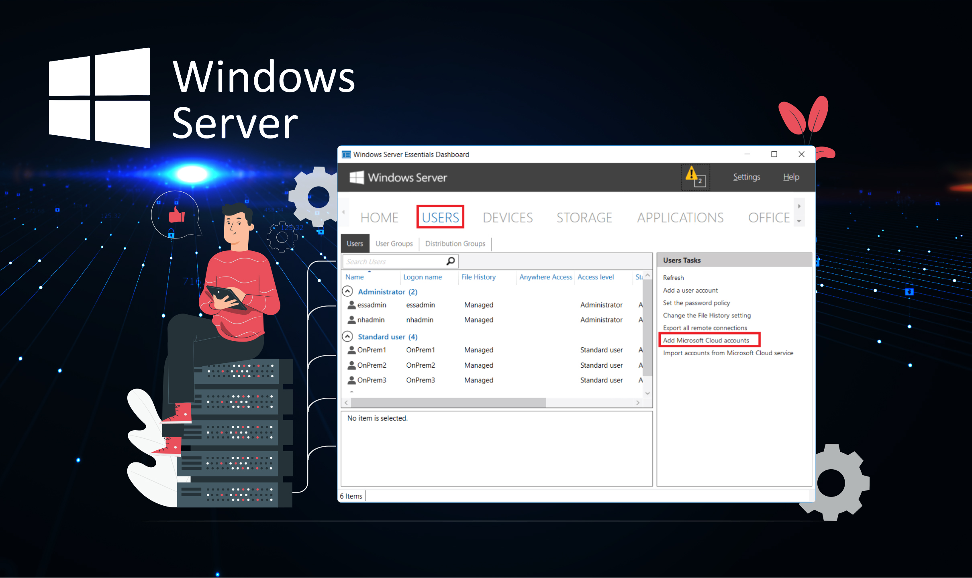Click the list's scroll left arrow
972x578 pixels.
point(346,402)
